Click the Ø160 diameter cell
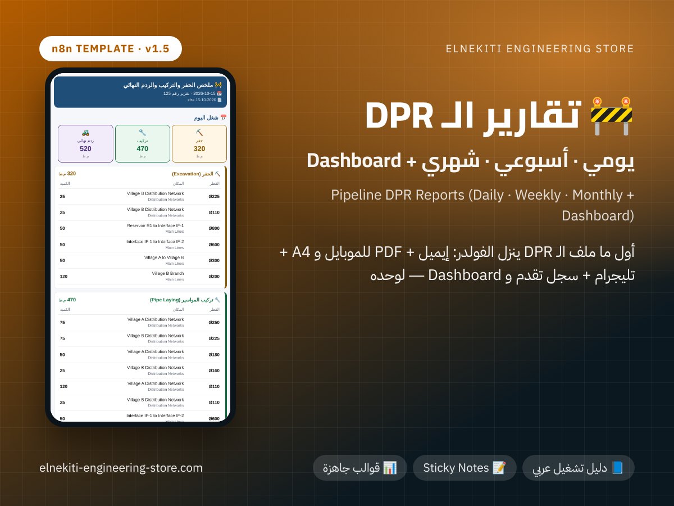The height and width of the screenshot is (506, 674). (x=214, y=371)
